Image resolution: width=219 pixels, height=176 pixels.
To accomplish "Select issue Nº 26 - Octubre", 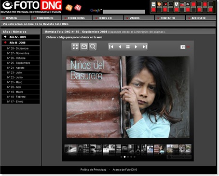I will click(21, 58).
